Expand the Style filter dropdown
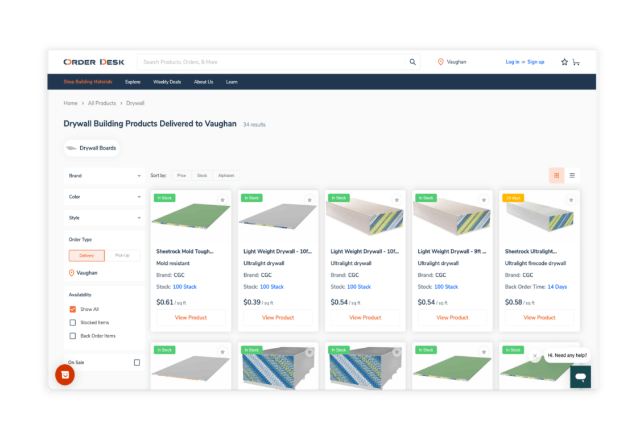644x441 pixels. click(x=104, y=218)
